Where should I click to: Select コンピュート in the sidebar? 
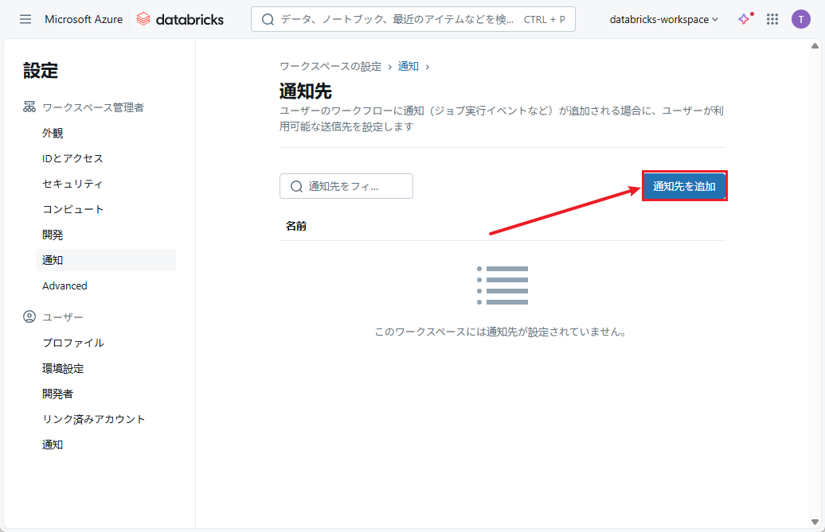(72, 209)
